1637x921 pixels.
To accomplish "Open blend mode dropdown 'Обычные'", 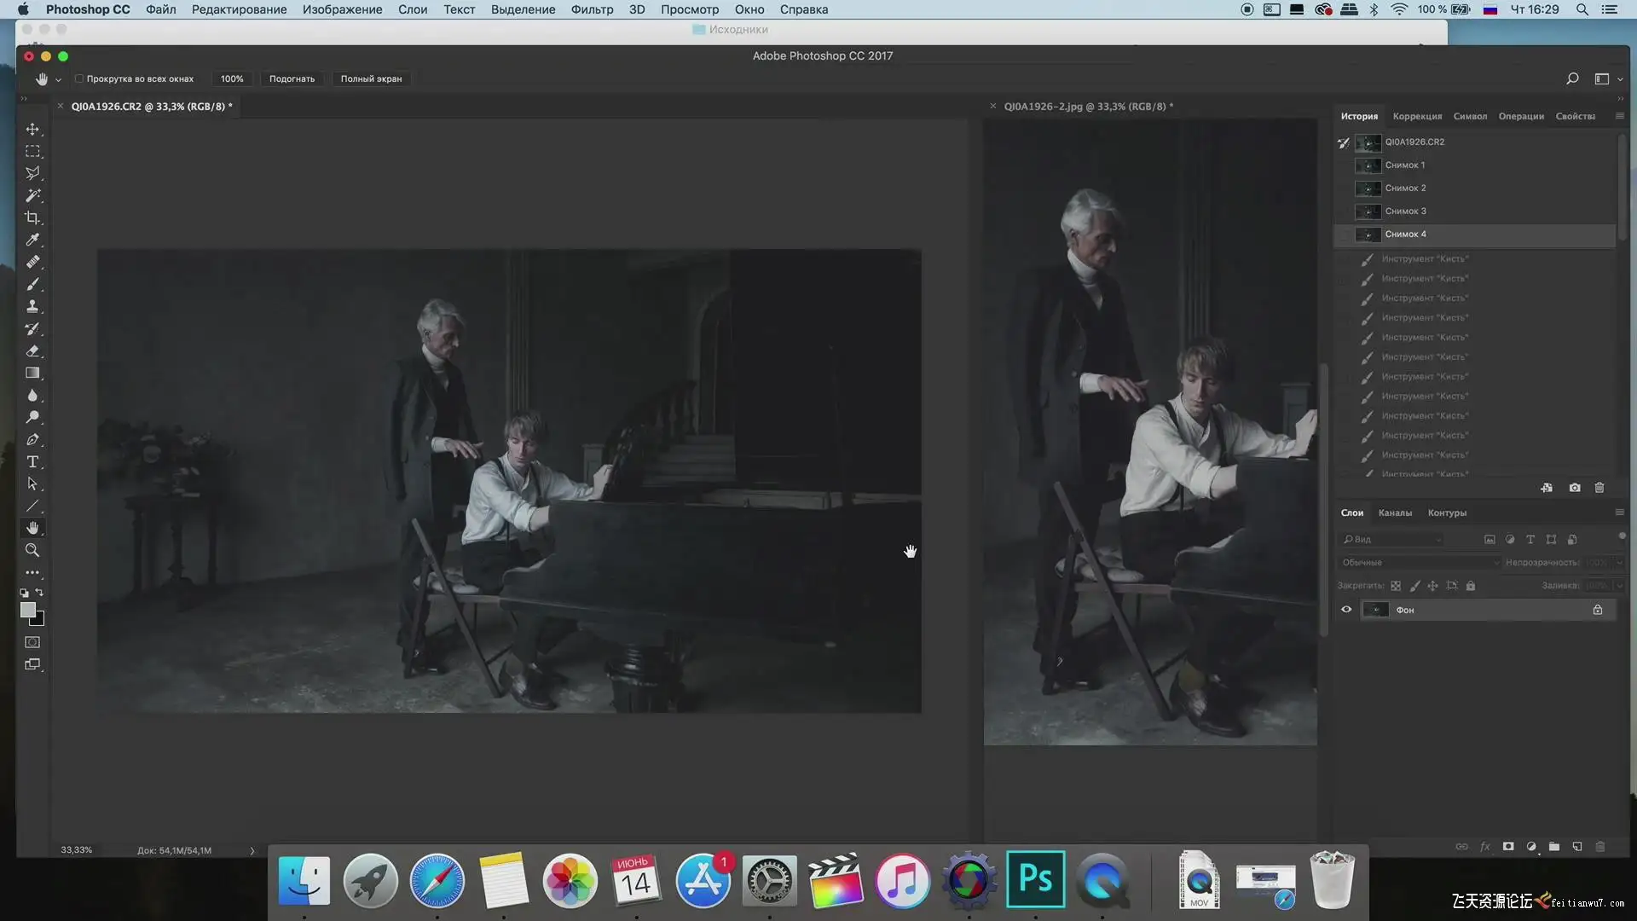I will pyautogui.click(x=1420, y=563).
